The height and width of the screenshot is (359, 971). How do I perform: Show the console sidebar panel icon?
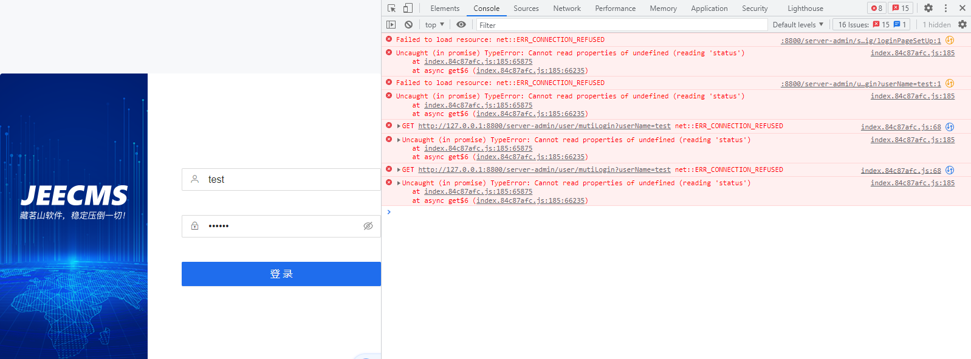(x=391, y=25)
